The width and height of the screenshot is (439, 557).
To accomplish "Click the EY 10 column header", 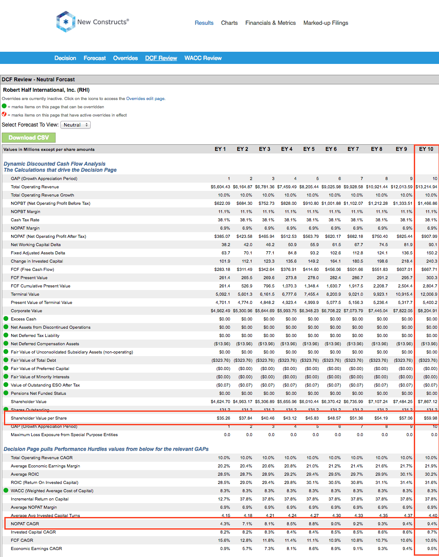I will tap(426, 149).
